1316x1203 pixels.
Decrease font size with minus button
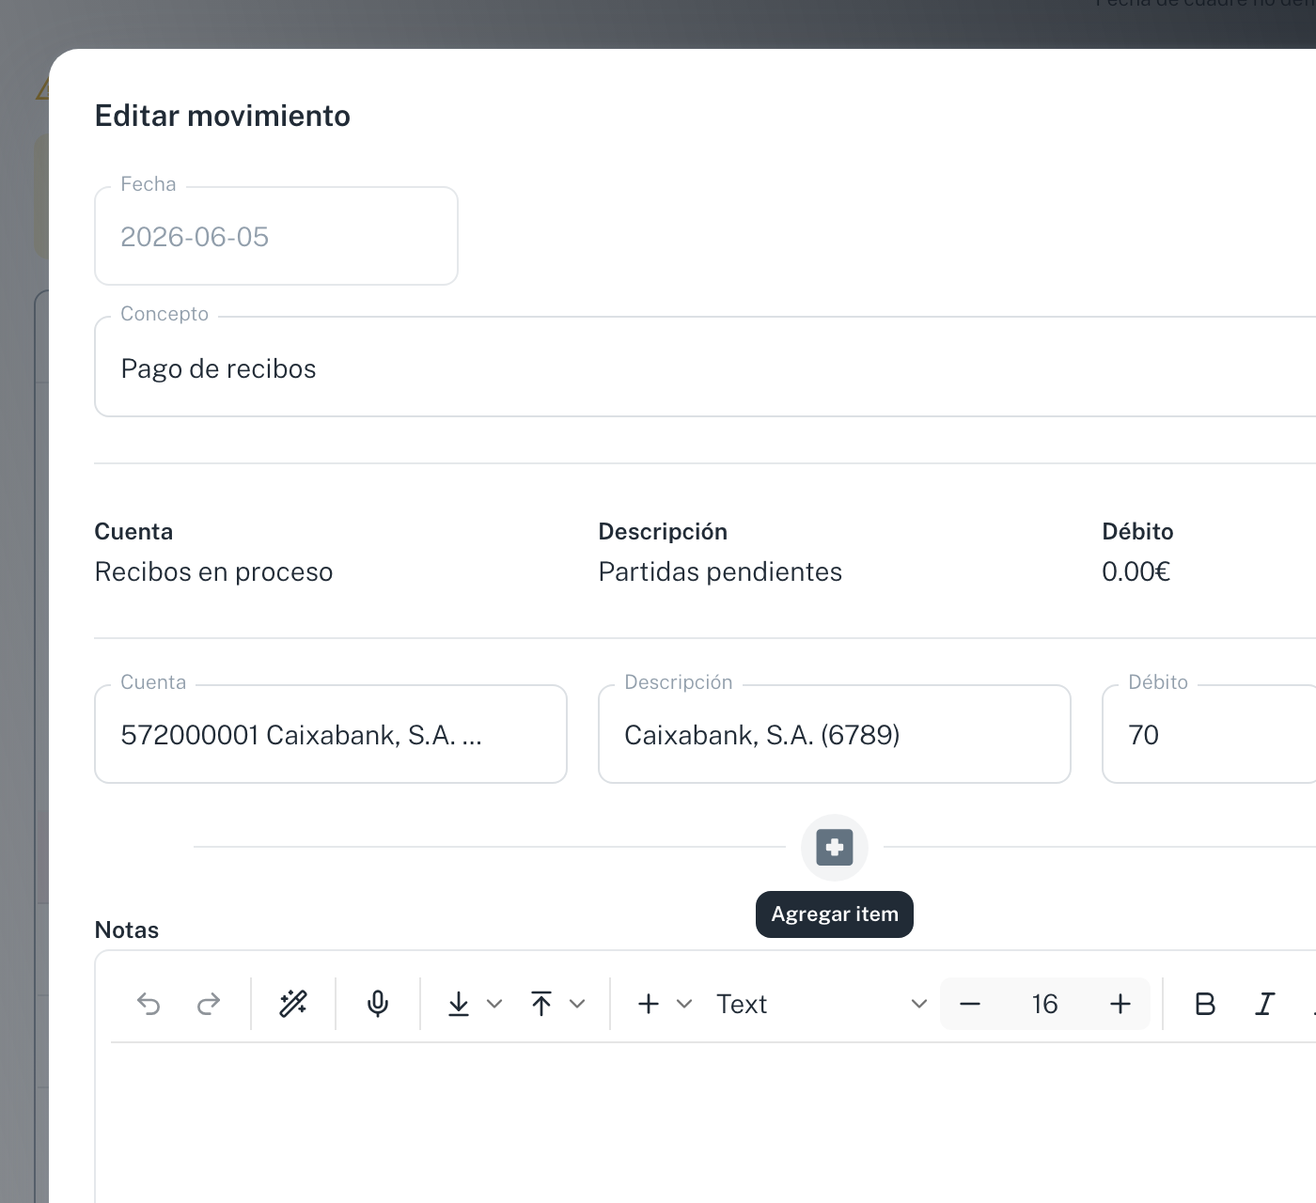pyautogui.click(x=970, y=1004)
